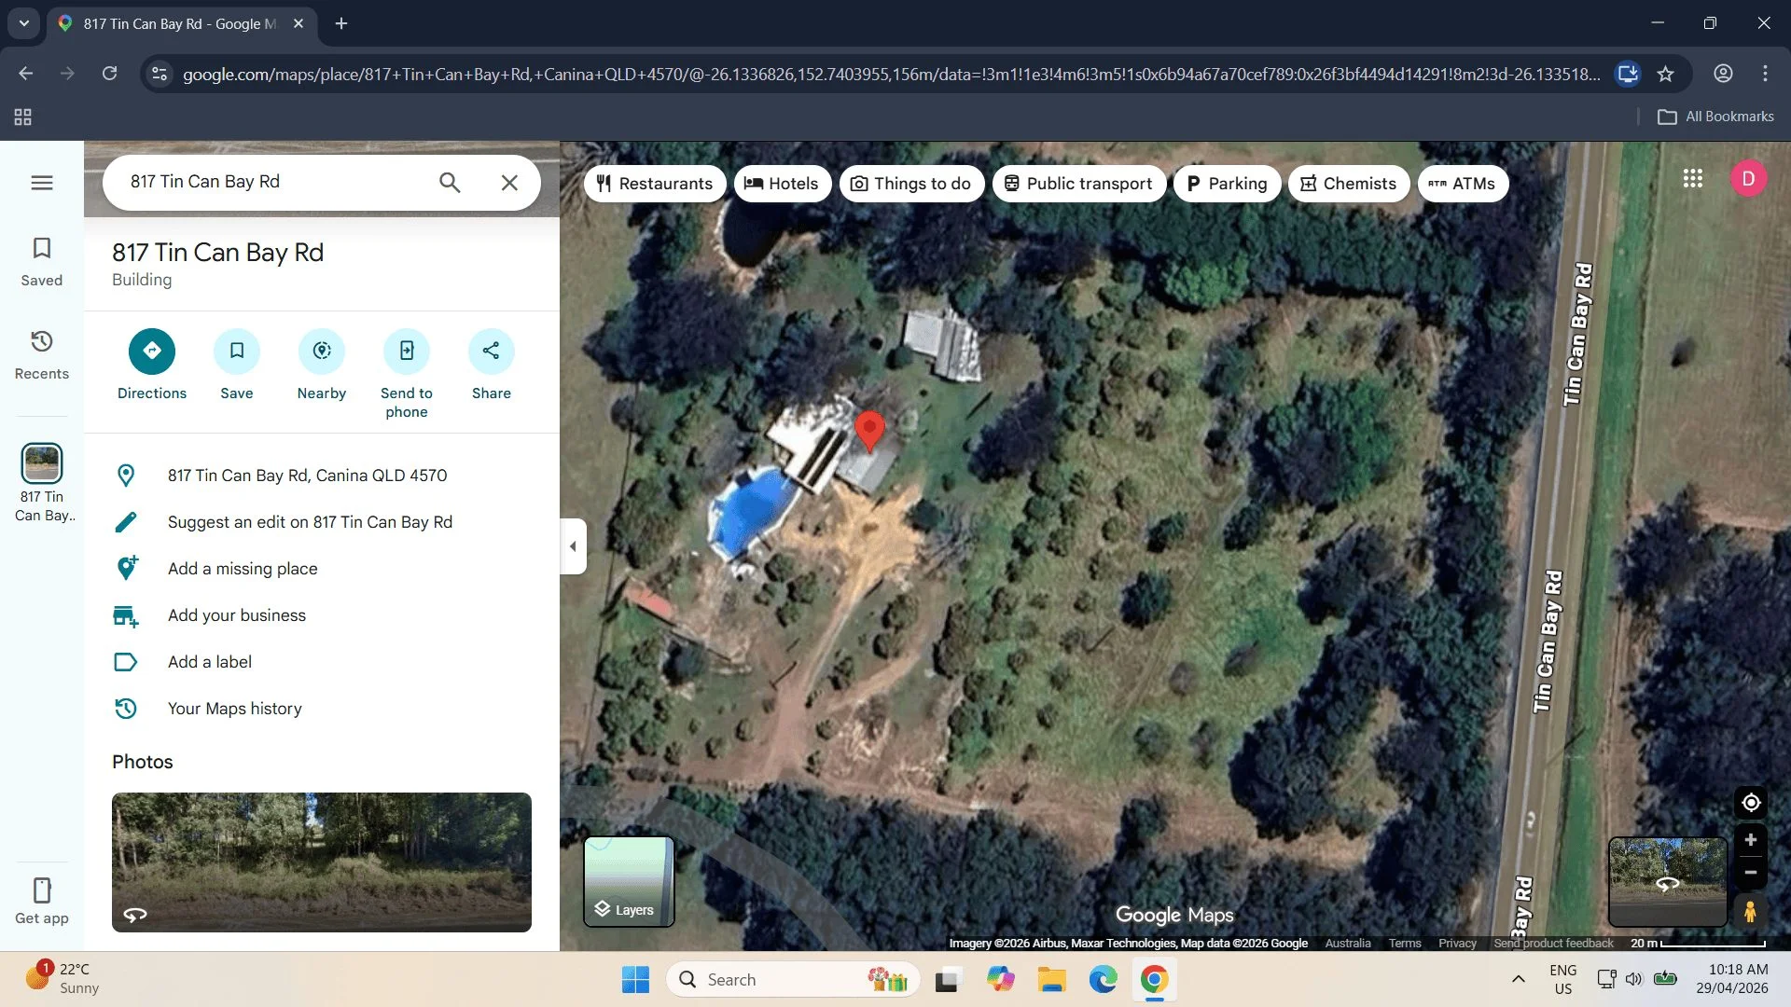The width and height of the screenshot is (1791, 1007).
Task: Open the Chrome profile icon
Action: point(1723,74)
